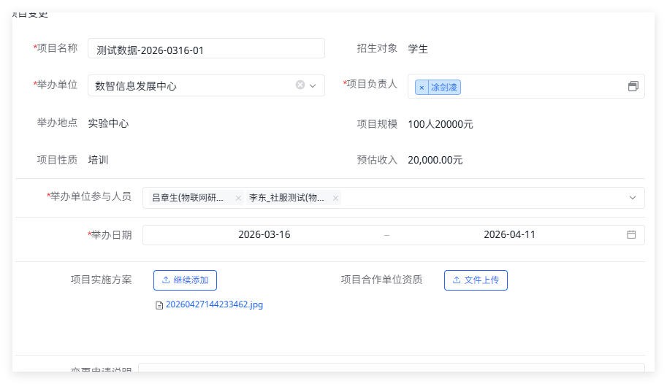667x384 pixels.
Task: Select the start date 2026-03-16
Action: click(x=264, y=235)
